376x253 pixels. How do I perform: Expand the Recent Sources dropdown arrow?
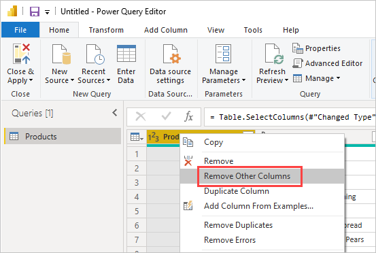coord(108,80)
